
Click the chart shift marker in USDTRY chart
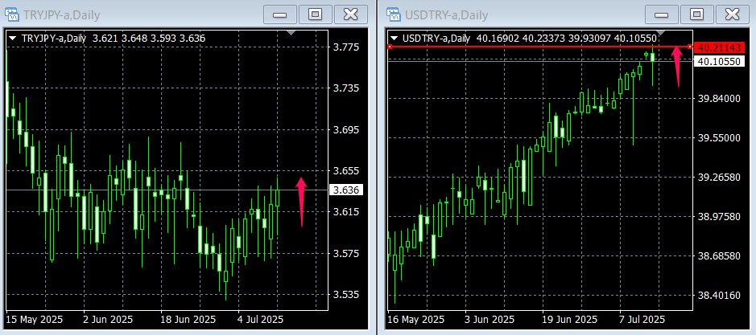coord(662,33)
